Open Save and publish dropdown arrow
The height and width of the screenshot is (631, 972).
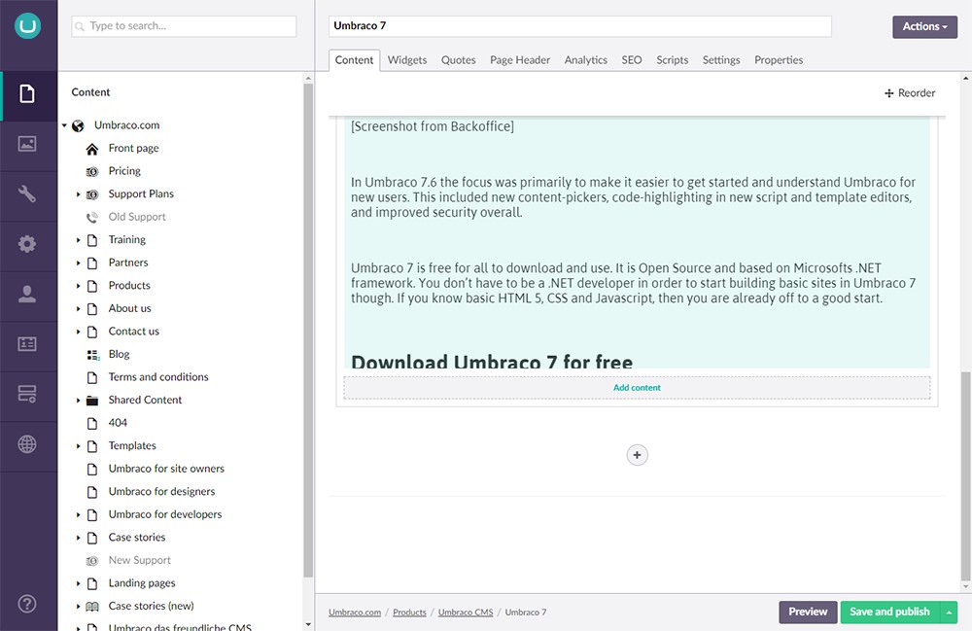point(949,613)
